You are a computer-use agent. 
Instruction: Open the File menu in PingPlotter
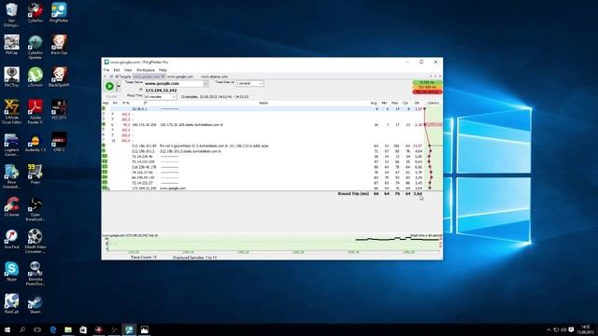coord(107,70)
